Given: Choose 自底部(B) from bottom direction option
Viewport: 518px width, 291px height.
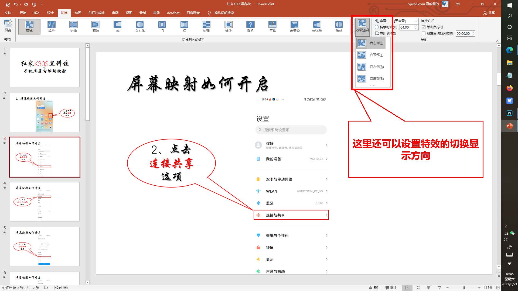Looking at the screenshot, I should [x=371, y=79].
